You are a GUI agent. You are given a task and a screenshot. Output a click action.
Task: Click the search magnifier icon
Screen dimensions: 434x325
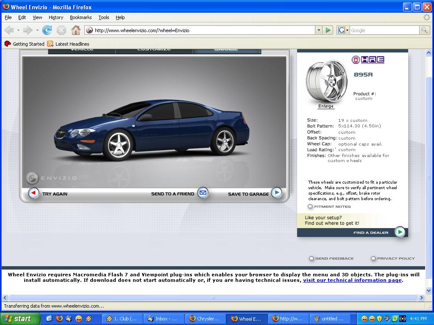pyautogui.click(x=424, y=30)
